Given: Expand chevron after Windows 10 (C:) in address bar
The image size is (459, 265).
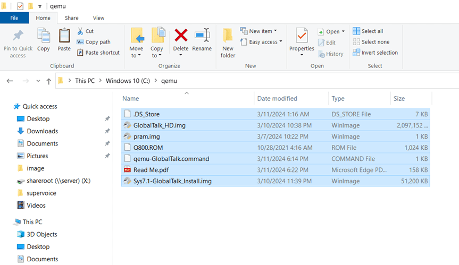Looking at the screenshot, I should tap(155, 81).
